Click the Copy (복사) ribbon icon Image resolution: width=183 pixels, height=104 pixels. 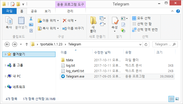point(9,23)
